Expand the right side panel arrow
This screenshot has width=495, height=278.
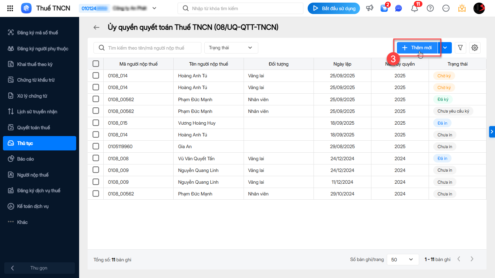492,132
